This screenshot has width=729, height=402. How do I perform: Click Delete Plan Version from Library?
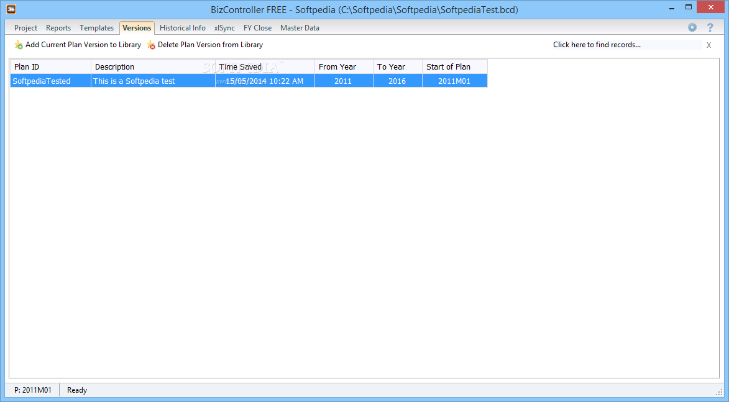click(205, 45)
